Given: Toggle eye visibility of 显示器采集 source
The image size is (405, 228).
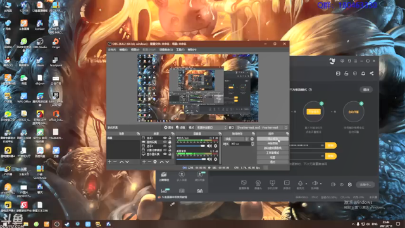Looking at the screenshot, I should 165,154.
